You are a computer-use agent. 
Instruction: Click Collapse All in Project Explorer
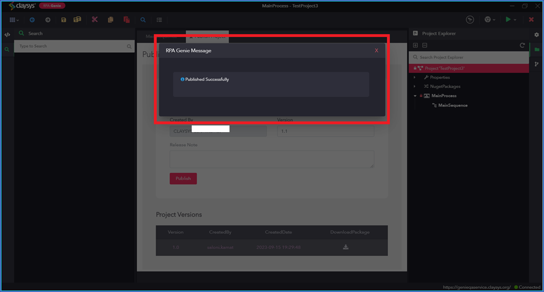click(425, 45)
